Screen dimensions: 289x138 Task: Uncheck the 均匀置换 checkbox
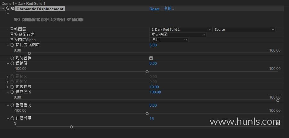point(151,58)
